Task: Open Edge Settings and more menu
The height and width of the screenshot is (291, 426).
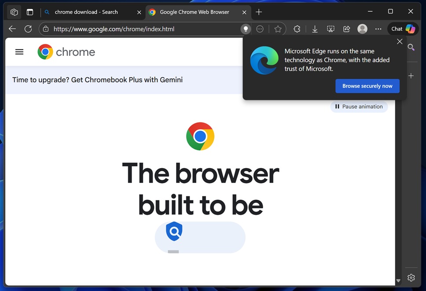Action: [x=378, y=29]
